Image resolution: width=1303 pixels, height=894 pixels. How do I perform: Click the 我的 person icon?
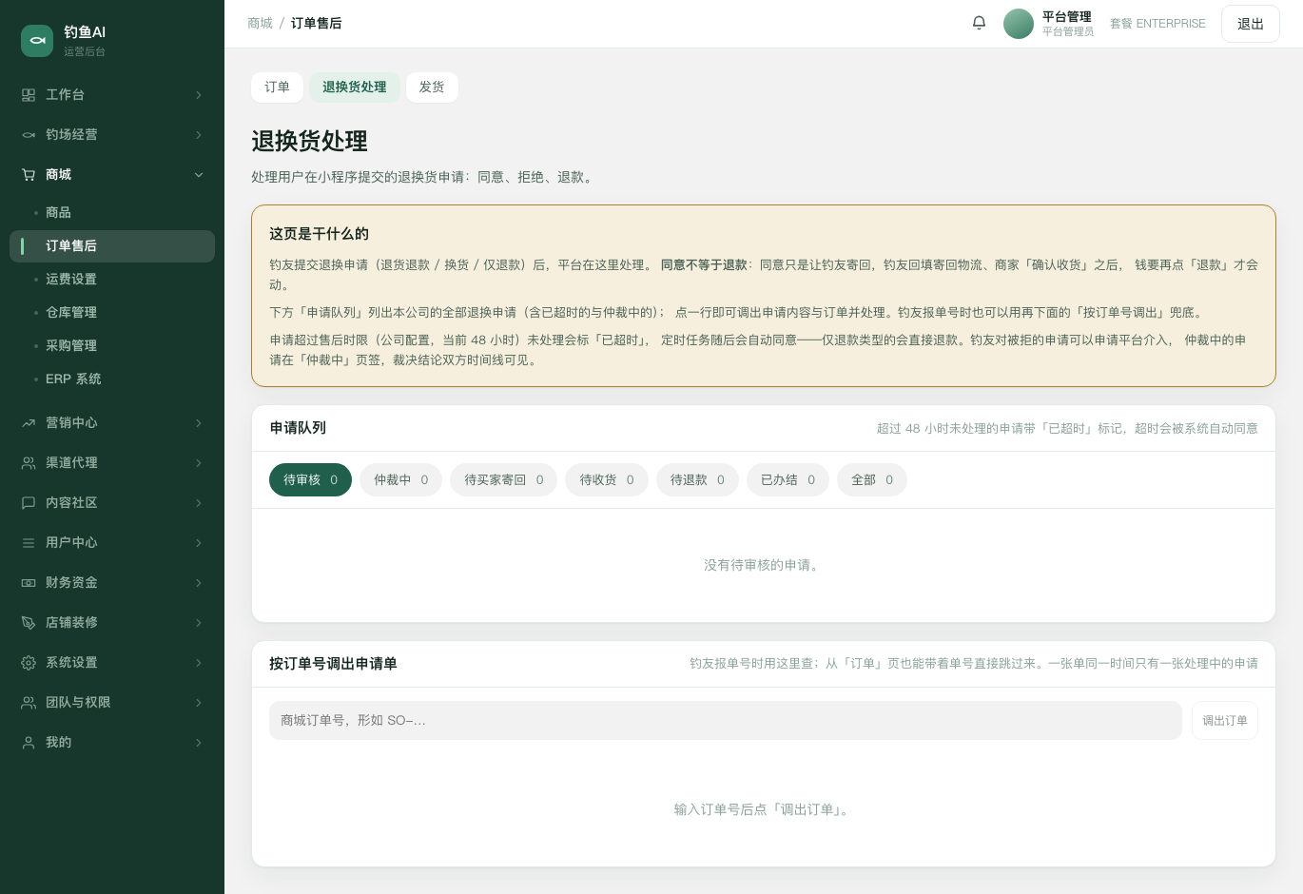pyautogui.click(x=29, y=743)
